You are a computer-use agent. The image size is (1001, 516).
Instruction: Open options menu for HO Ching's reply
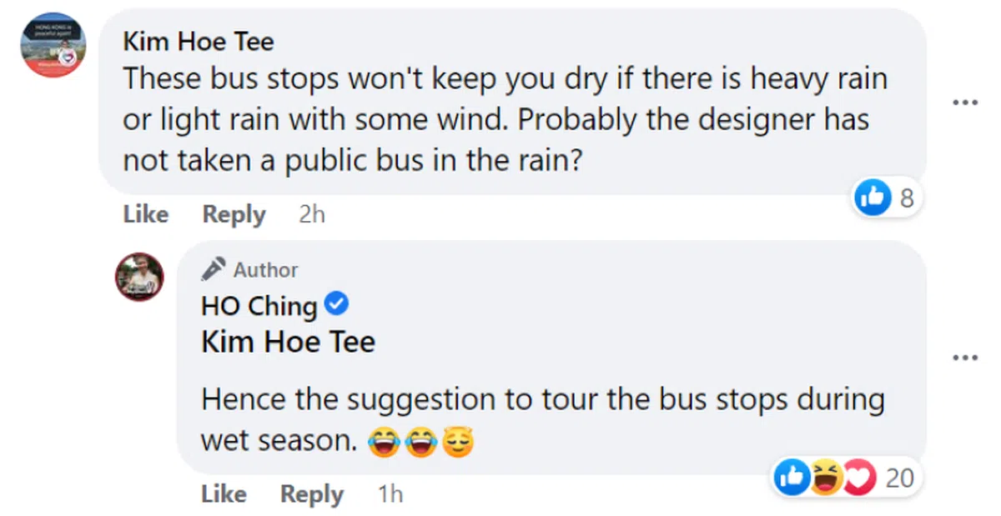(964, 358)
